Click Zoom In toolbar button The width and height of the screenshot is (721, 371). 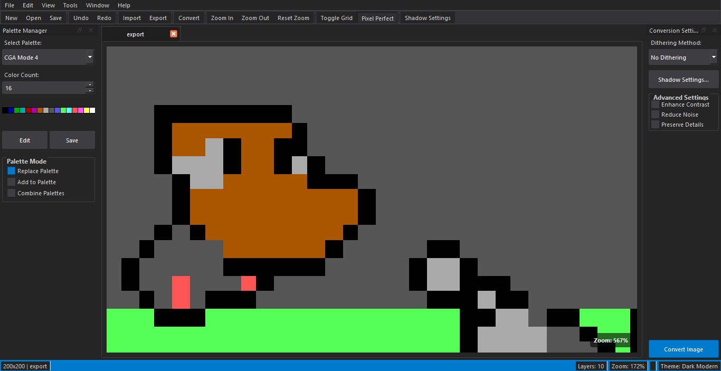coord(222,18)
